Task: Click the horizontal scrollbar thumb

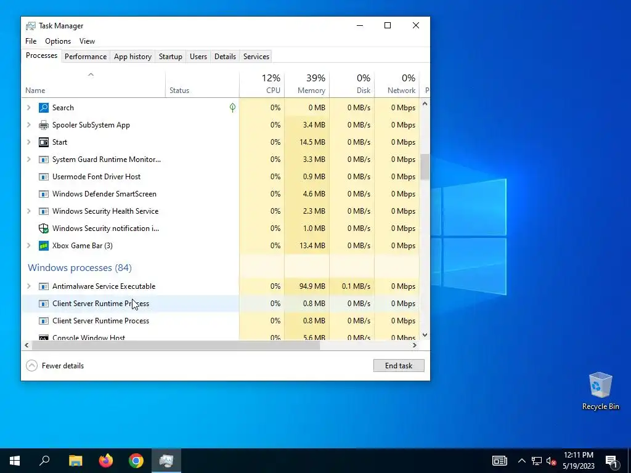Action: [x=176, y=345]
